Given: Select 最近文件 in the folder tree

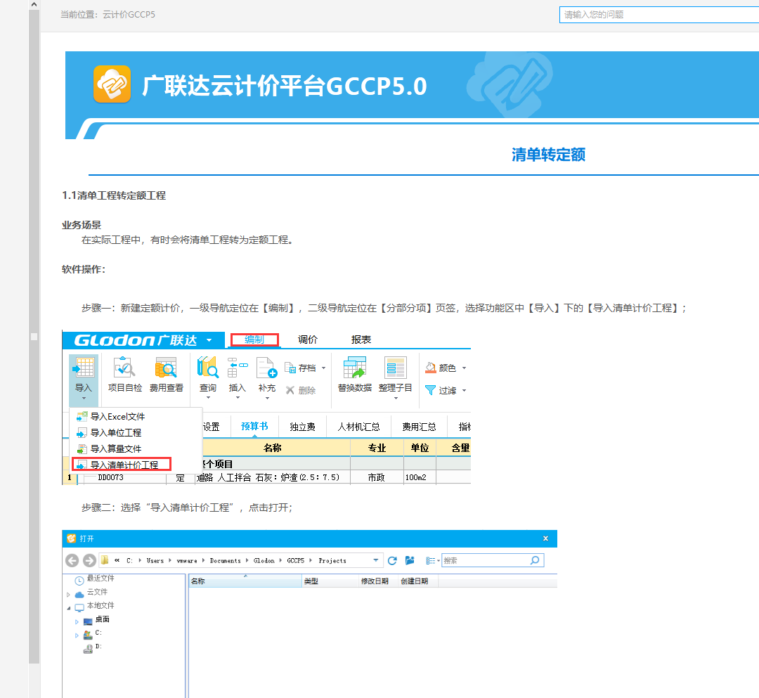Looking at the screenshot, I should coord(100,579).
